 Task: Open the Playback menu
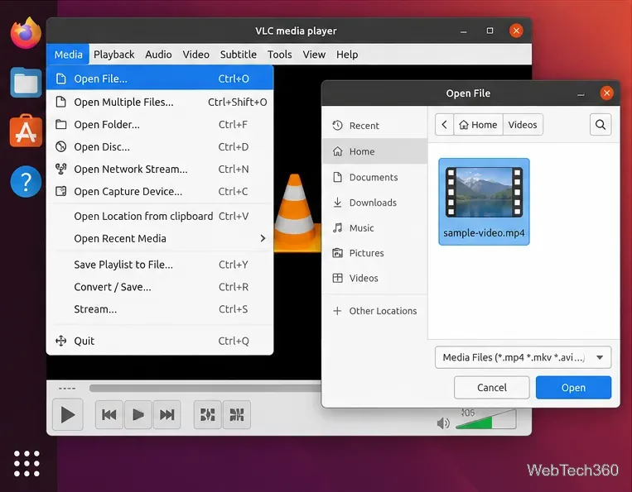tap(114, 55)
